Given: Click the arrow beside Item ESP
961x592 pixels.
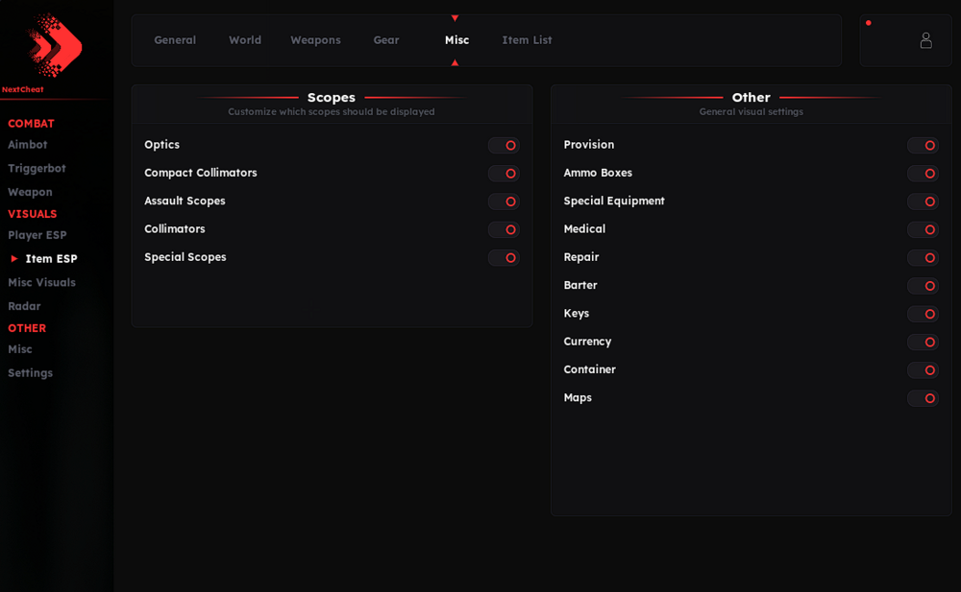Looking at the screenshot, I should (14, 258).
